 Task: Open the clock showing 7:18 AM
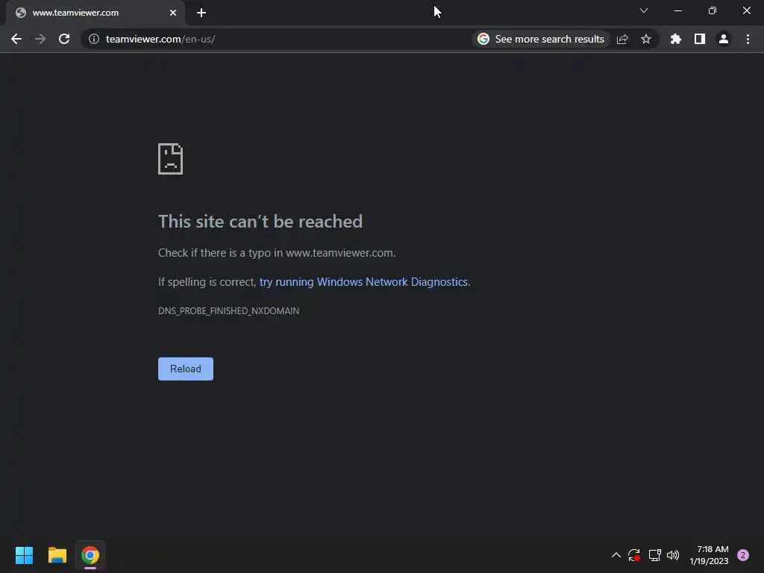(709, 555)
